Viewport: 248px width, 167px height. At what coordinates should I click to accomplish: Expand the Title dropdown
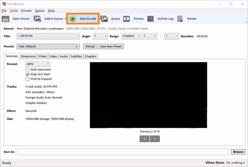[x=48, y=36]
